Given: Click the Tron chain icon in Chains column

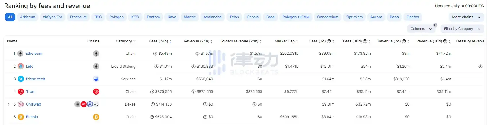Looking at the screenshot, I should tap(96, 91).
